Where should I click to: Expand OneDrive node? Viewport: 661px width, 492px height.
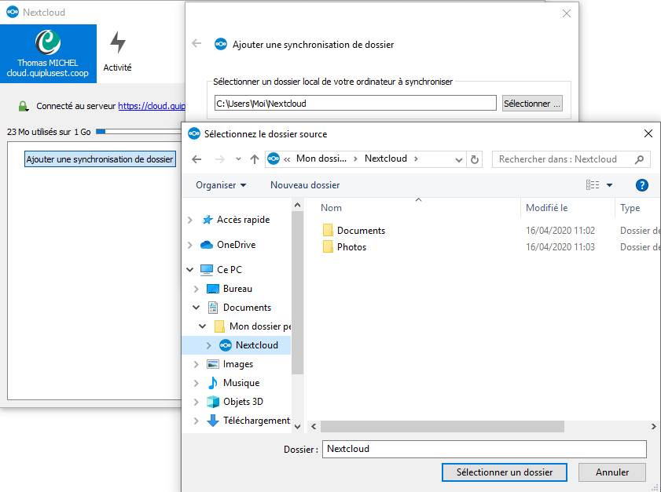coord(189,245)
